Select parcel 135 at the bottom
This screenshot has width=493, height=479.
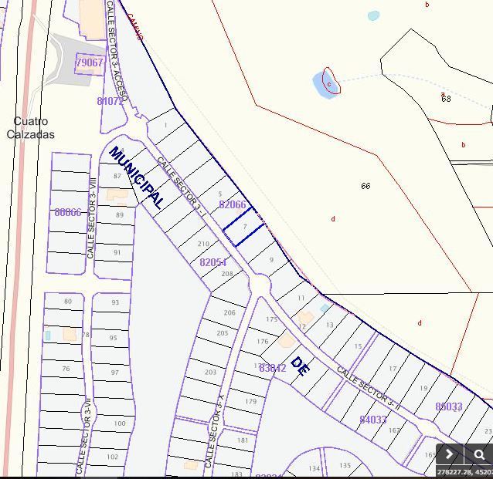345,465
